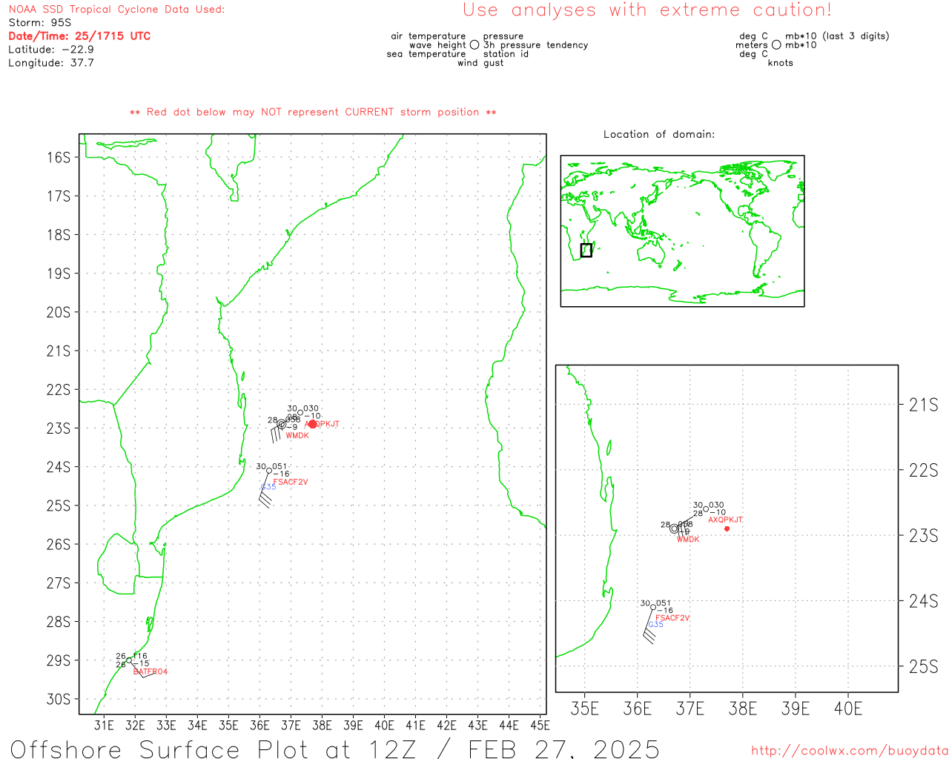Click the FSACF2V station circle on the main map
949x759 pixels.
pos(268,471)
